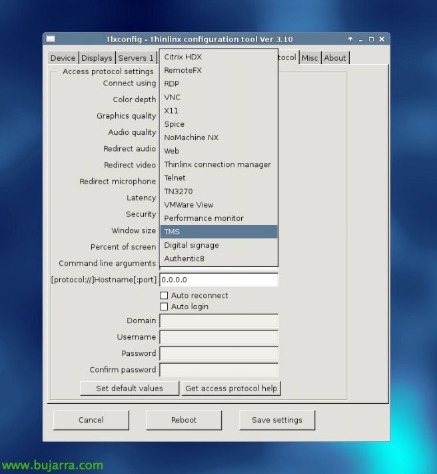Toggle the Auto login checkbox

coord(164,306)
